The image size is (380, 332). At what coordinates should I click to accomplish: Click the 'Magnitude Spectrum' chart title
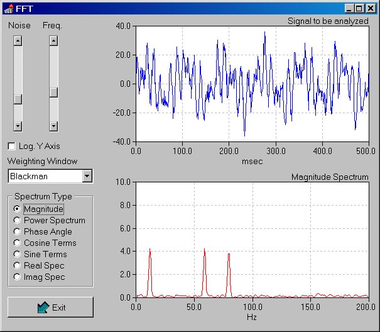(330, 177)
